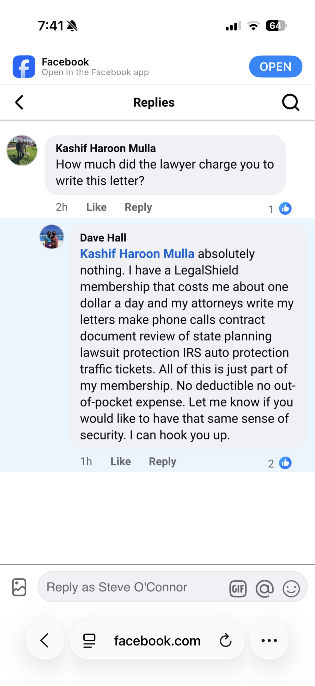Viewport: 315px width, 686px height.
Task: Like Dave Hall's reply
Action: coord(121,461)
